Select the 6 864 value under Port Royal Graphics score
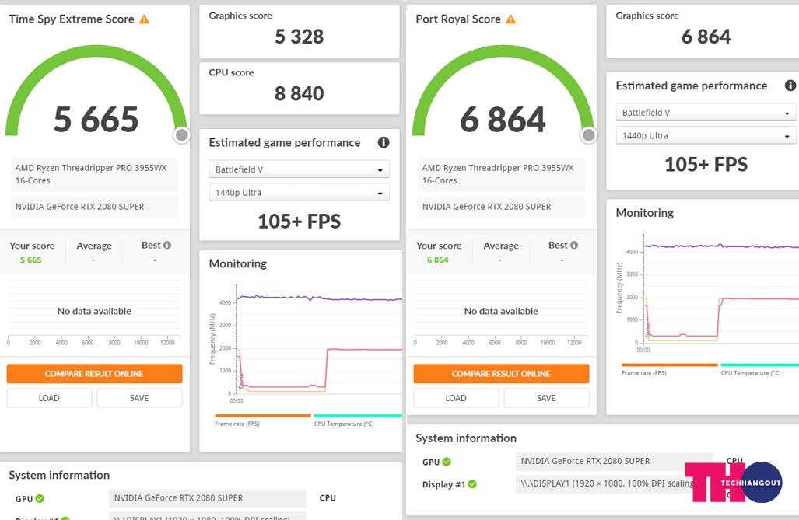Screen dimensions: 799x520 coord(706,37)
